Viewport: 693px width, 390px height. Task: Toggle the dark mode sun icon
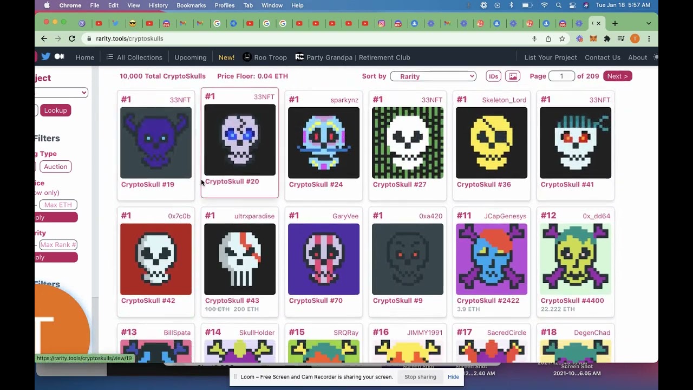656,57
